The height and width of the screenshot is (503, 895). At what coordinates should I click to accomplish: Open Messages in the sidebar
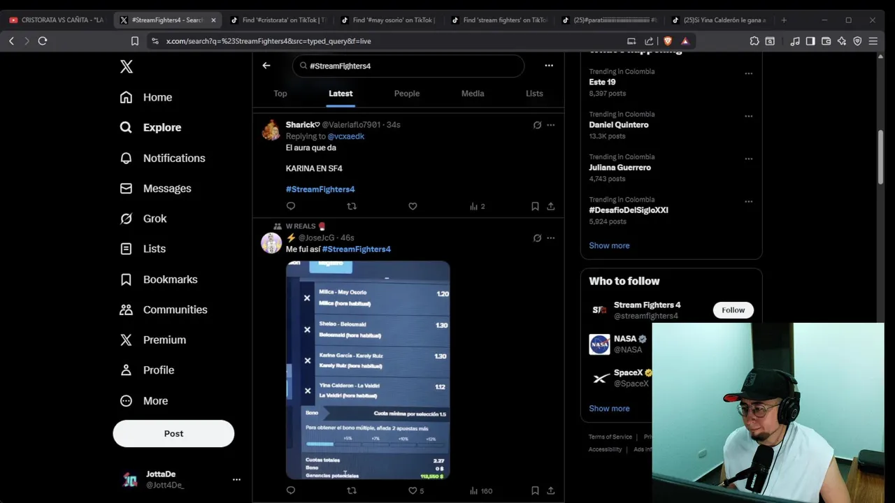click(155, 188)
